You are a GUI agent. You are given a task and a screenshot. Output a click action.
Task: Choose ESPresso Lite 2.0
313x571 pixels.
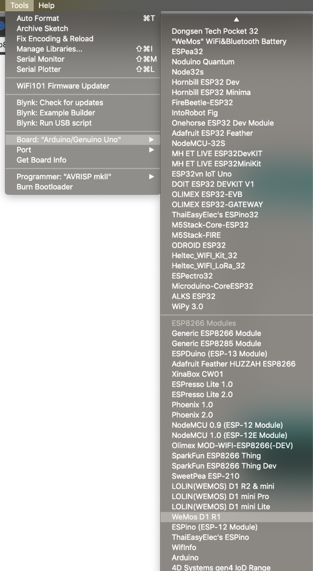tap(237, 394)
